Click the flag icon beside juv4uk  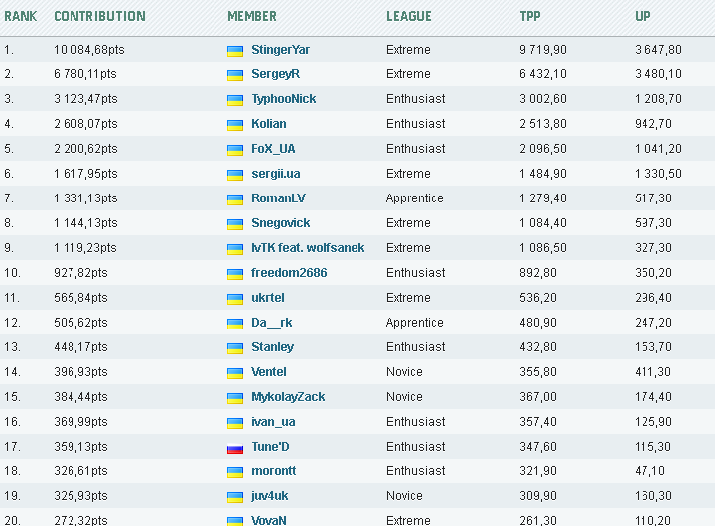point(235,498)
